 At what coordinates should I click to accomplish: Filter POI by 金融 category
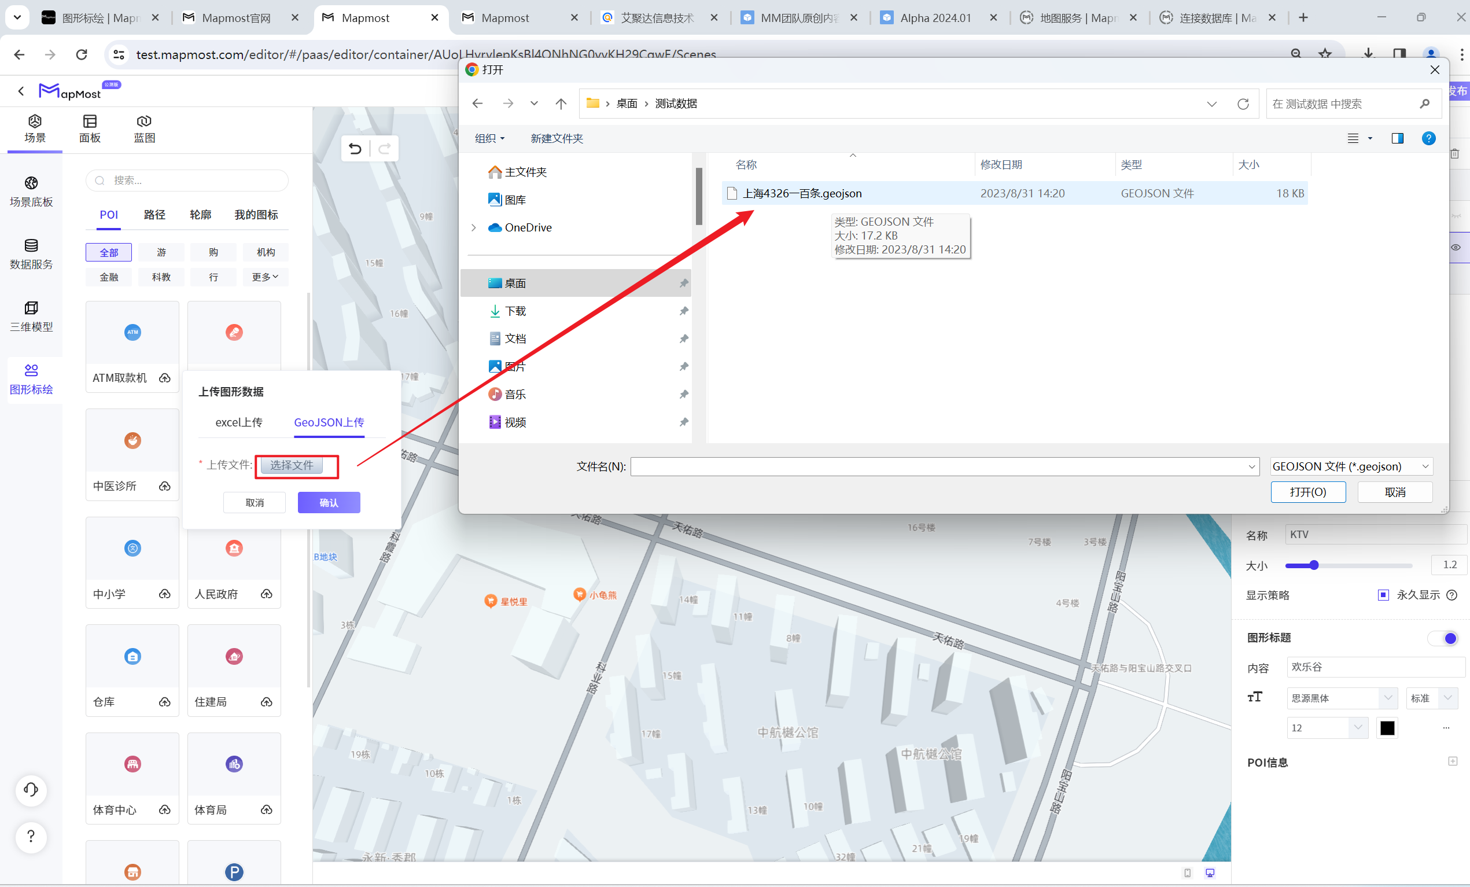(x=109, y=277)
